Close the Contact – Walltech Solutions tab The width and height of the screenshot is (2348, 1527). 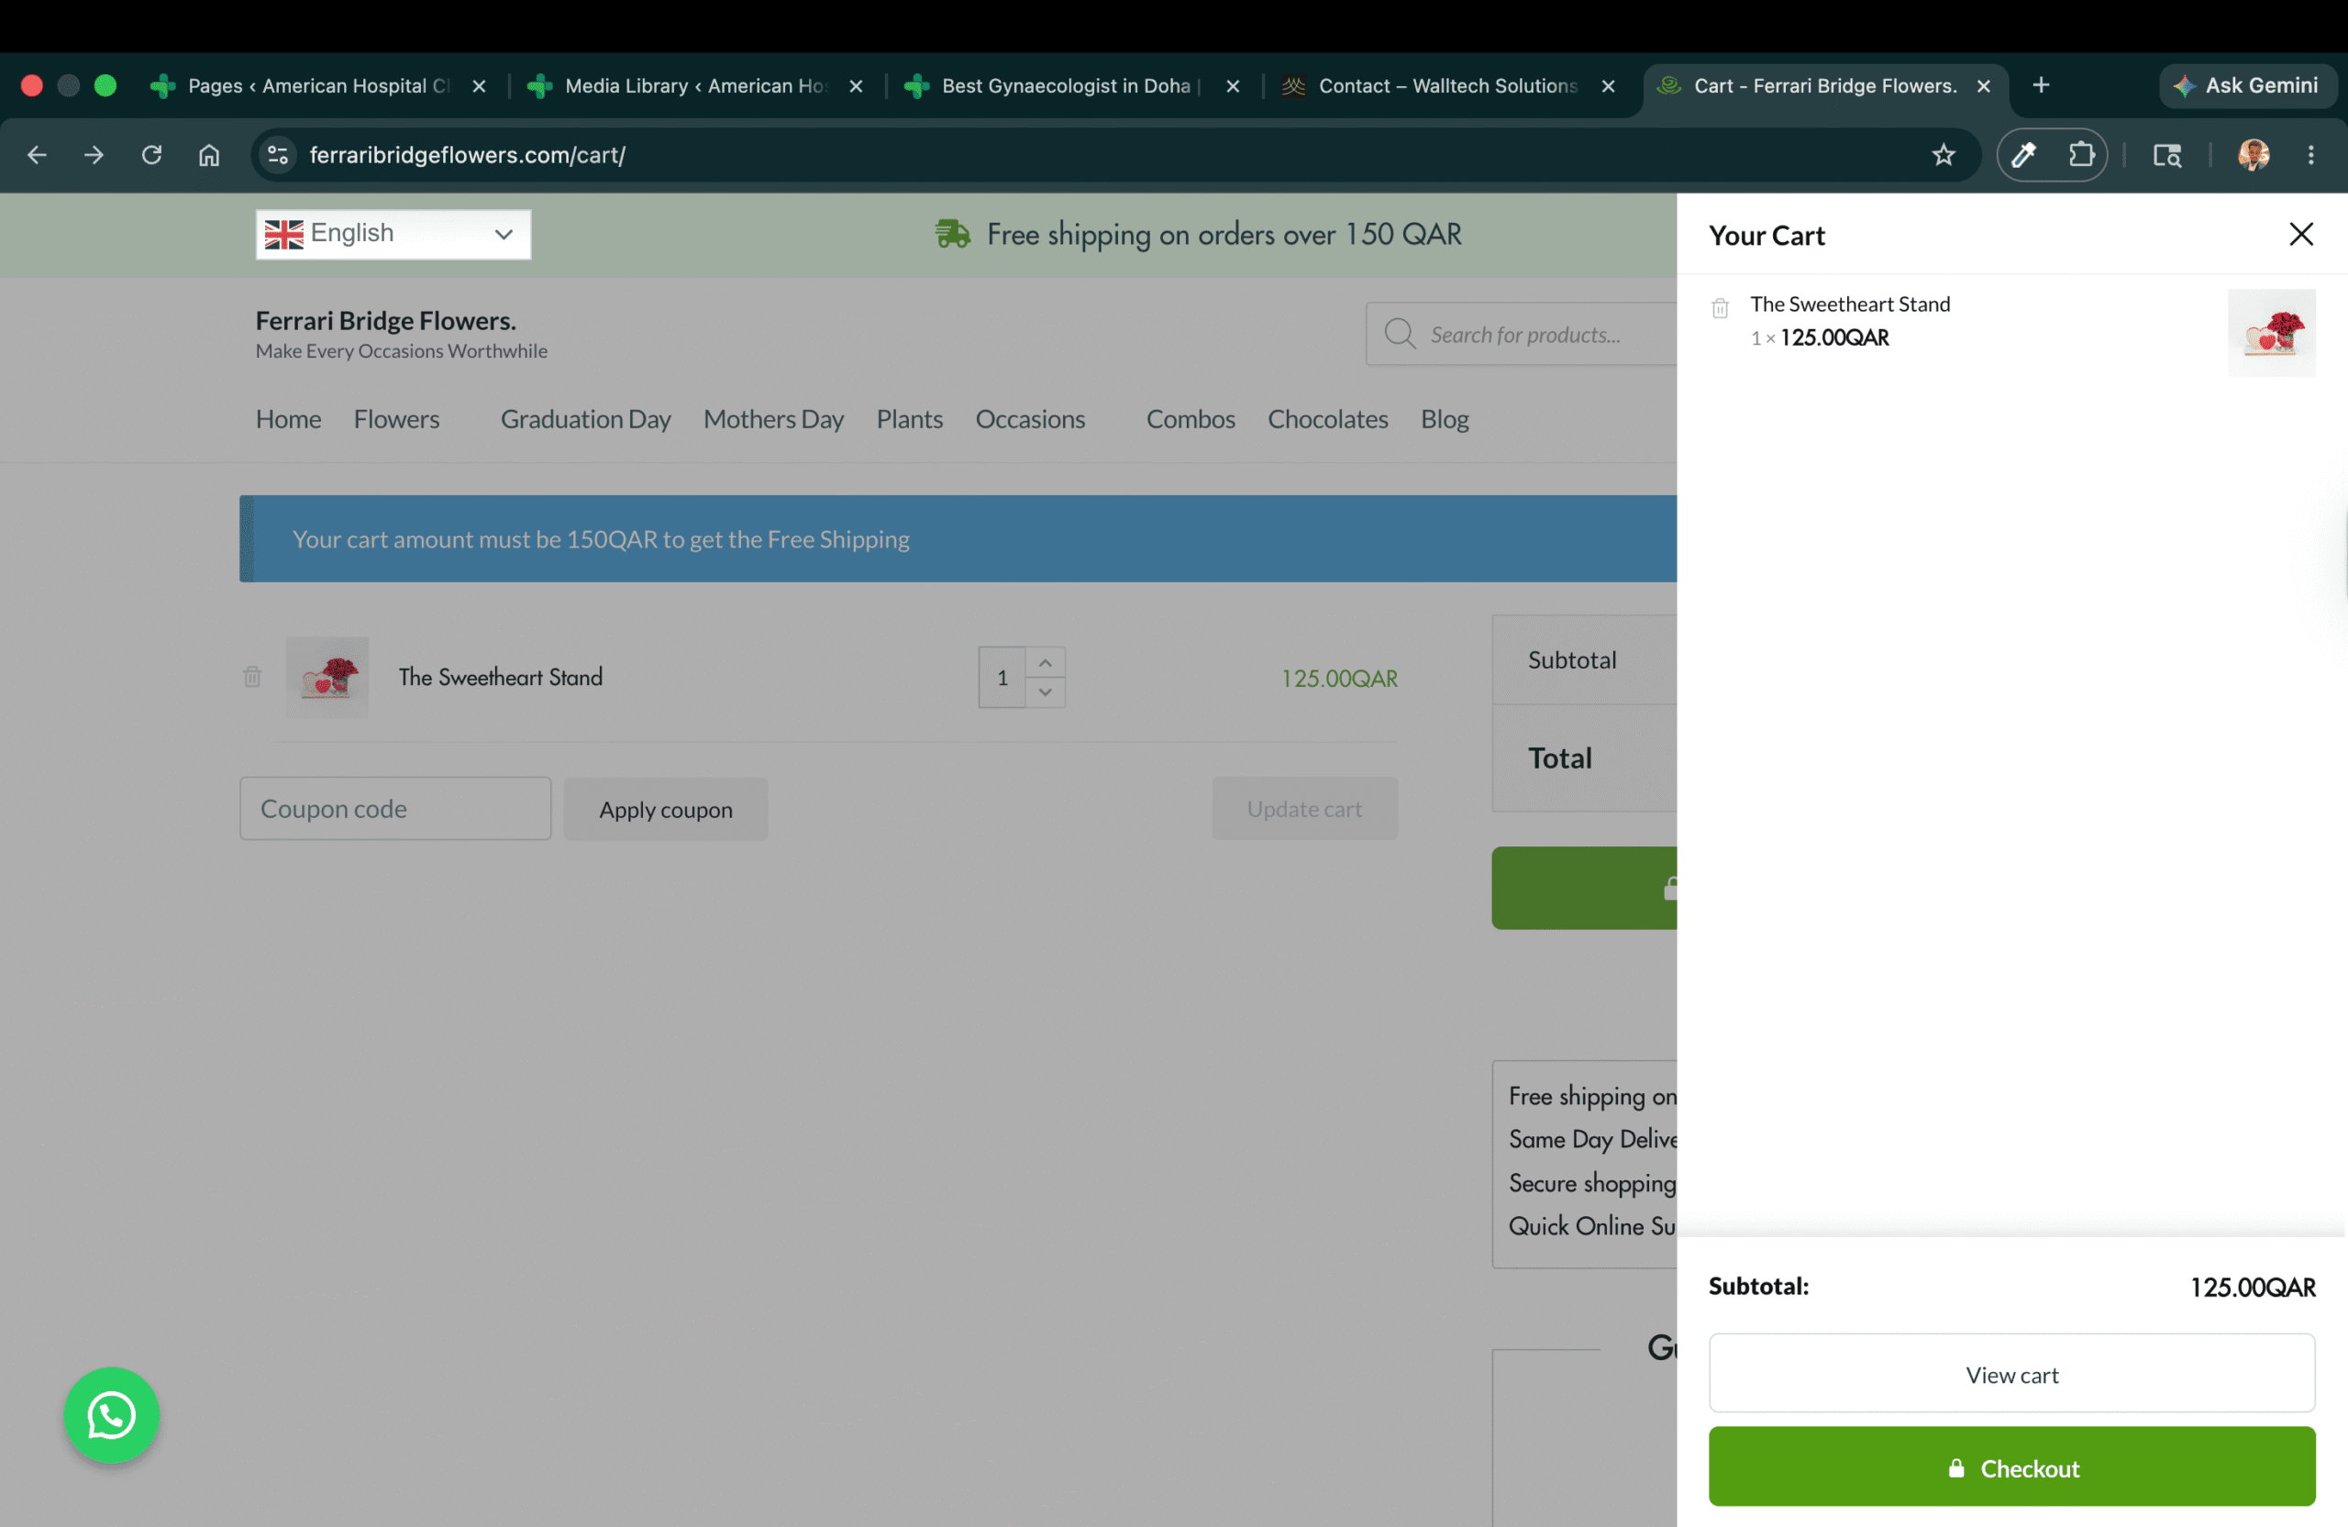pyautogui.click(x=1608, y=86)
